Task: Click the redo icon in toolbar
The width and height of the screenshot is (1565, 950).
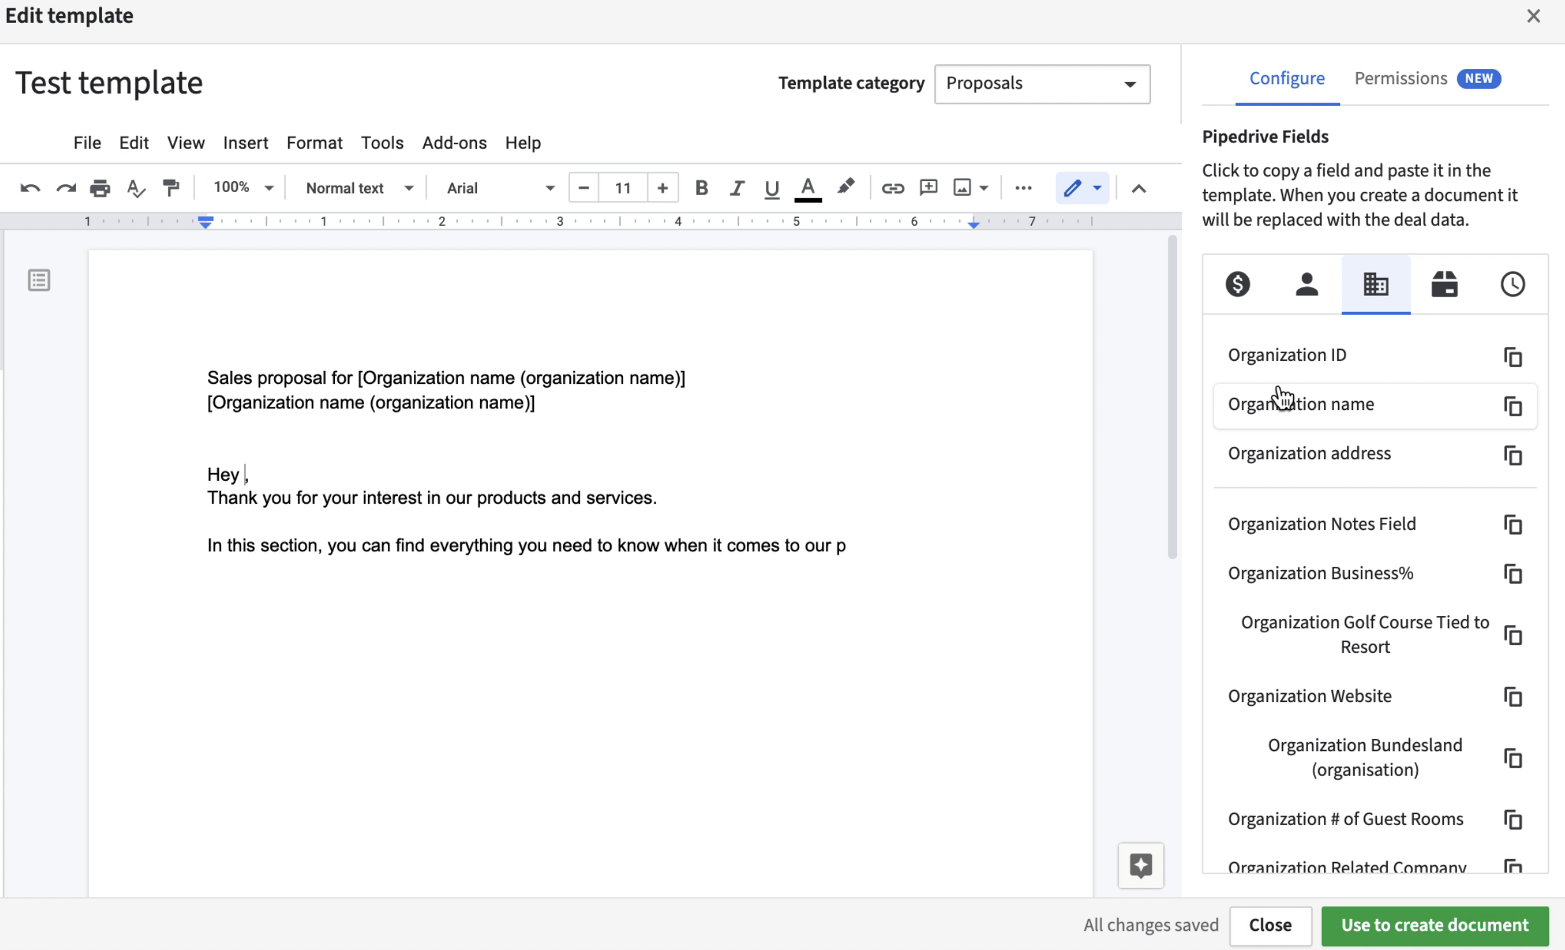Action: pyautogui.click(x=66, y=188)
